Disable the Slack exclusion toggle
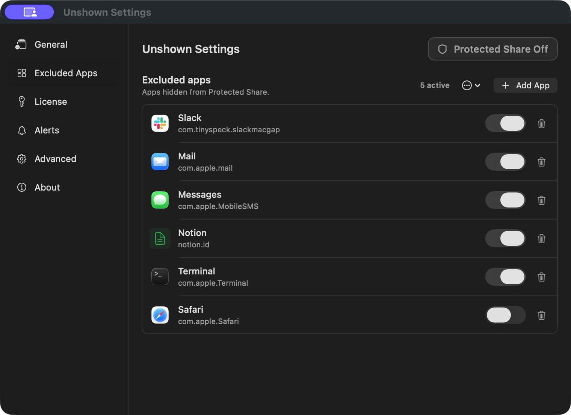The width and height of the screenshot is (571, 415). pos(505,123)
